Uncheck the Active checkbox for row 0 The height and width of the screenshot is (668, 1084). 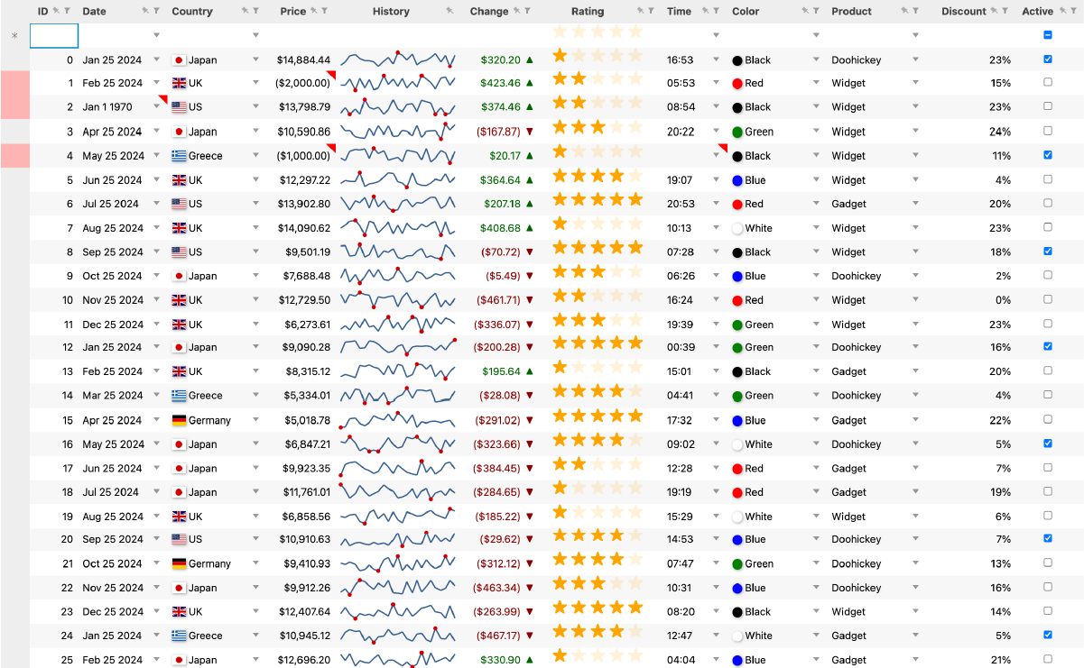1047,59
